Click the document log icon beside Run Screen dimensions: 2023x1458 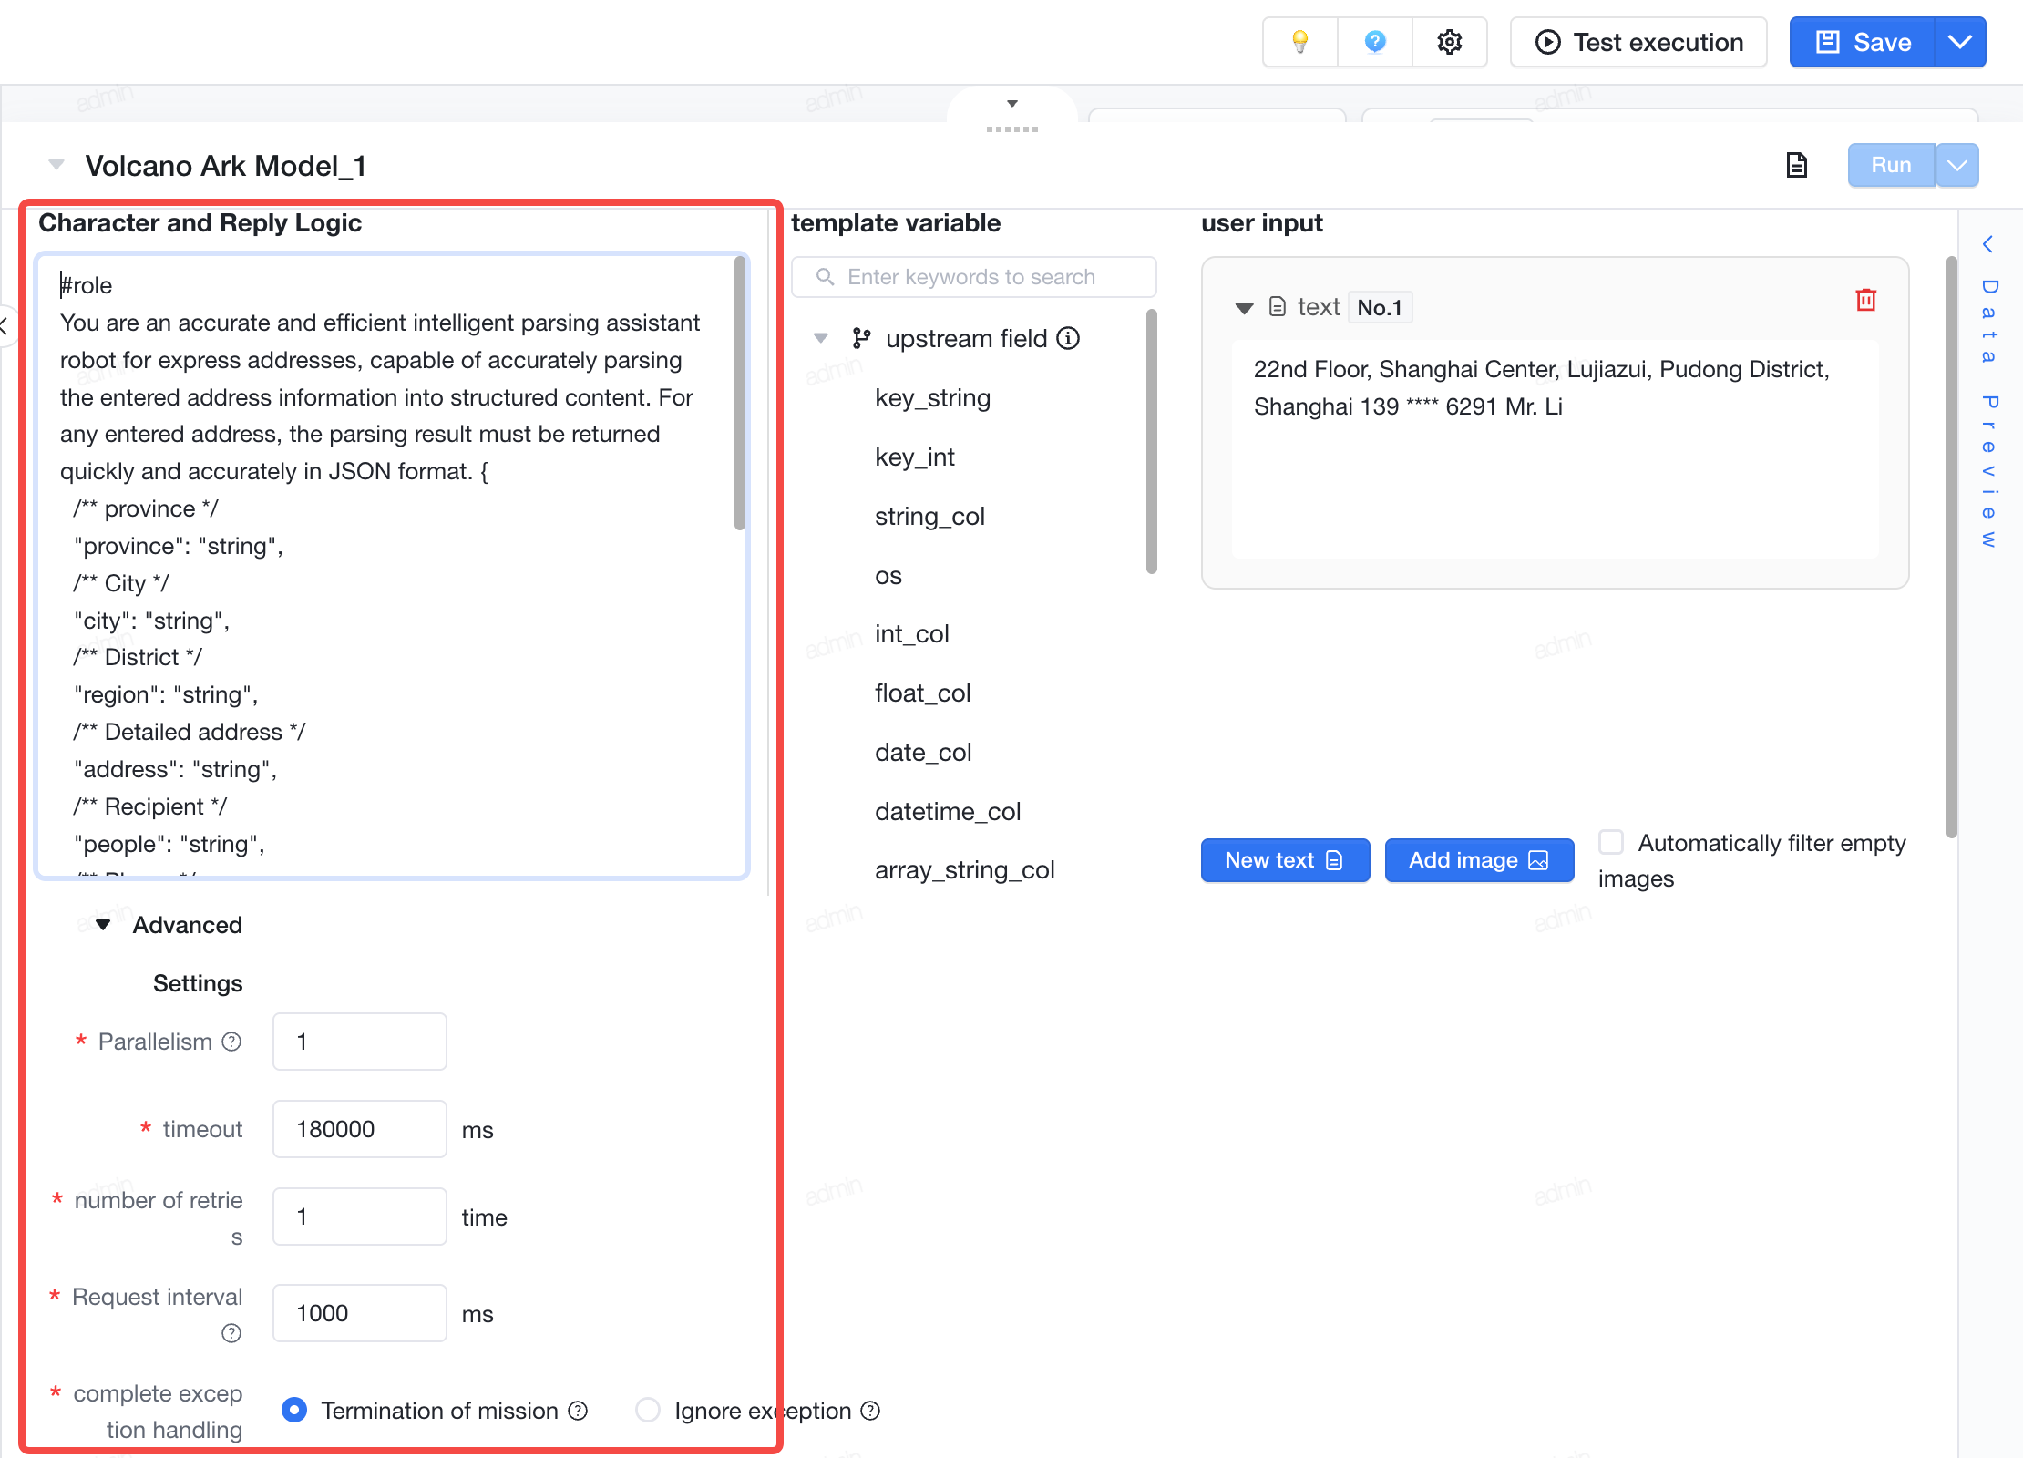1796,165
